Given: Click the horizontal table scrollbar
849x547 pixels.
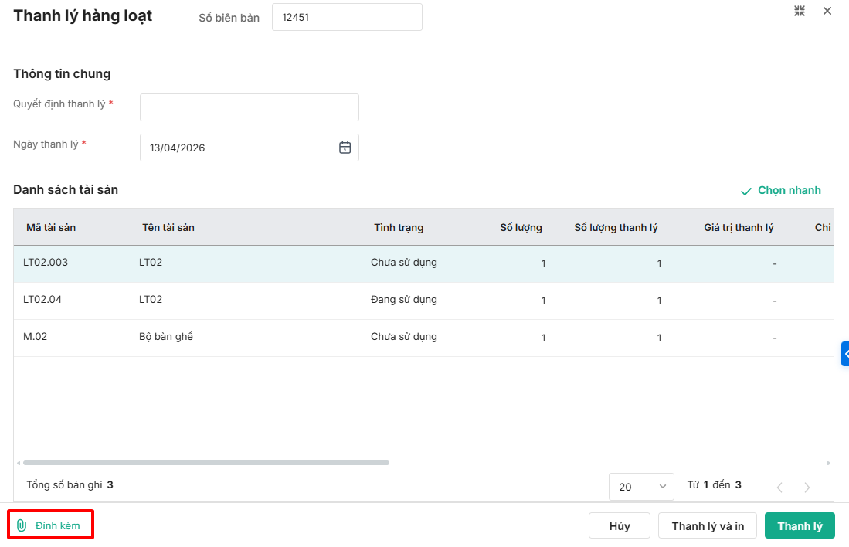Looking at the screenshot, I should 205,463.
